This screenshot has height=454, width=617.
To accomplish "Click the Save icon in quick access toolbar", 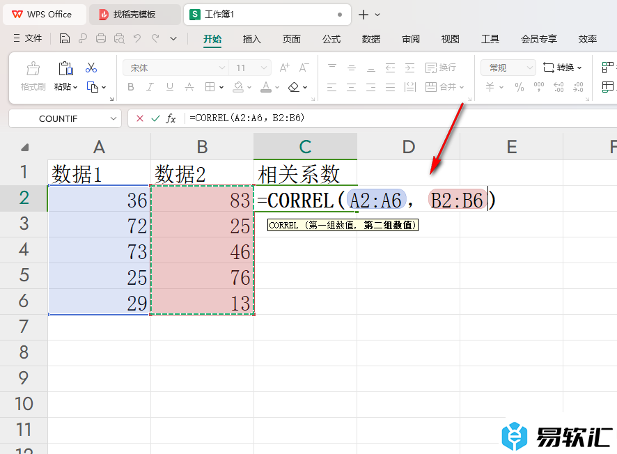I will [x=65, y=38].
